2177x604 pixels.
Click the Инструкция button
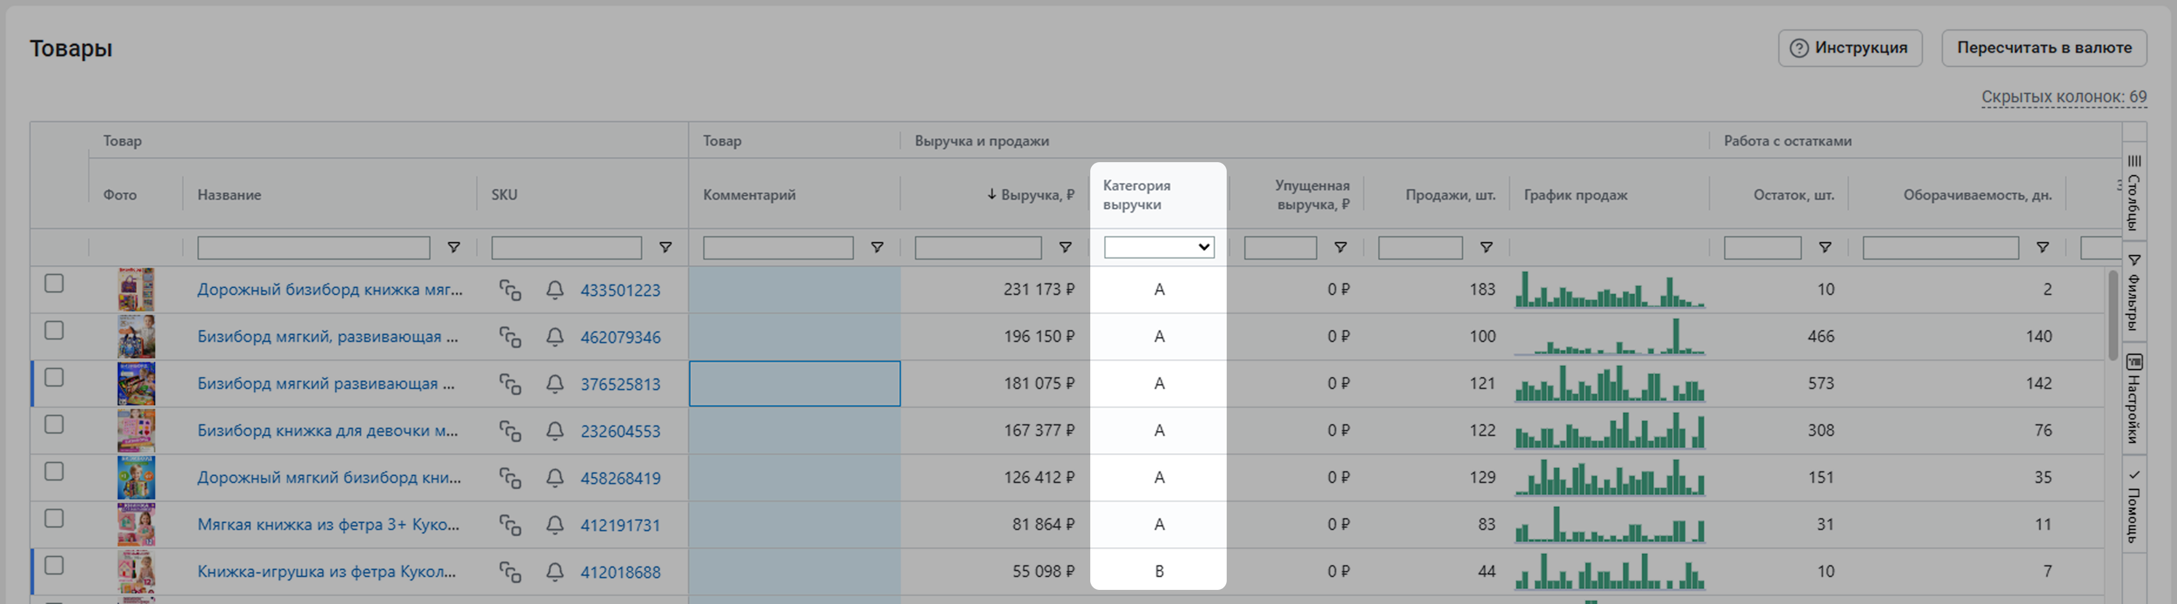click(1849, 48)
